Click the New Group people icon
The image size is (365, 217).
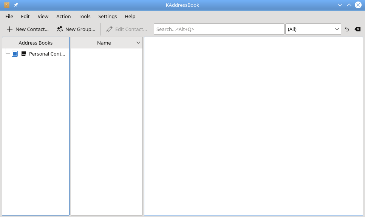pos(59,29)
